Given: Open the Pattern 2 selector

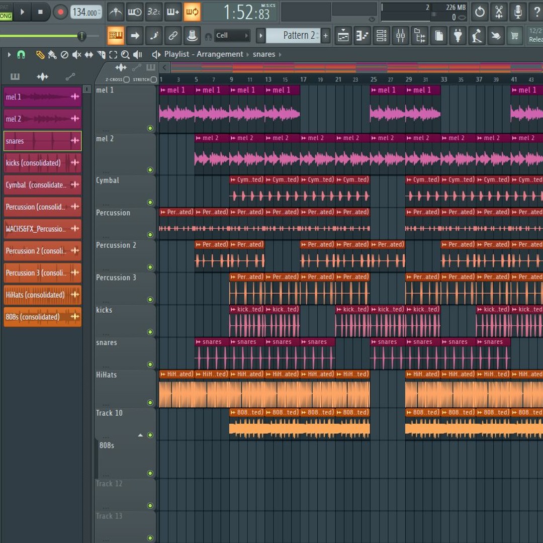Looking at the screenshot, I should click(294, 36).
